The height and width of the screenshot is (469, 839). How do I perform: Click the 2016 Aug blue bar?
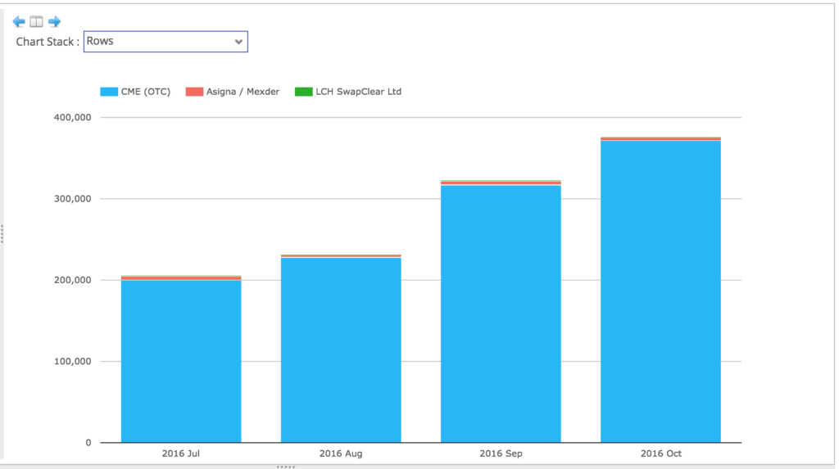click(341, 349)
